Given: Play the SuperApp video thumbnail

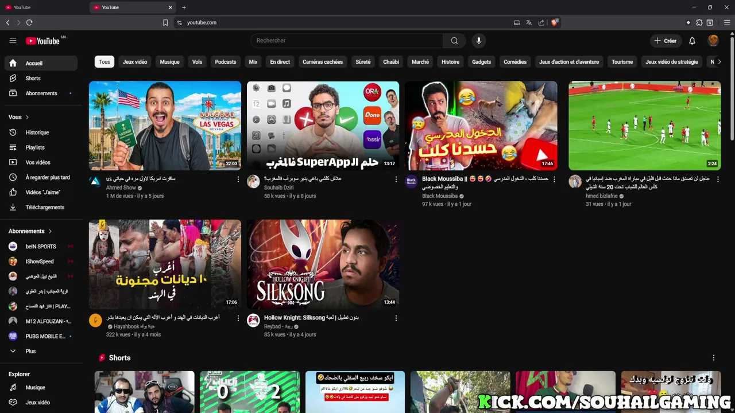Looking at the screenshot, I should point(323,125).
